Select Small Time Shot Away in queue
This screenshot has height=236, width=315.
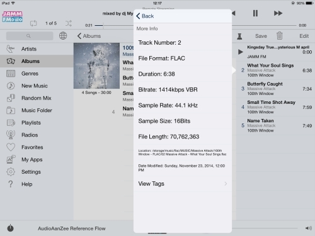point(275,107)
